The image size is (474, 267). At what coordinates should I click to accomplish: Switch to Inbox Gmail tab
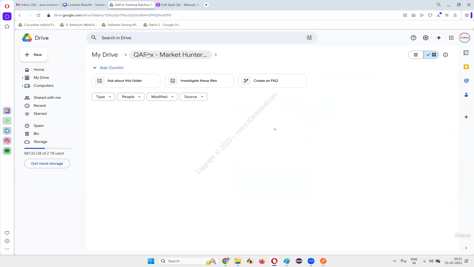click(38, 5)
